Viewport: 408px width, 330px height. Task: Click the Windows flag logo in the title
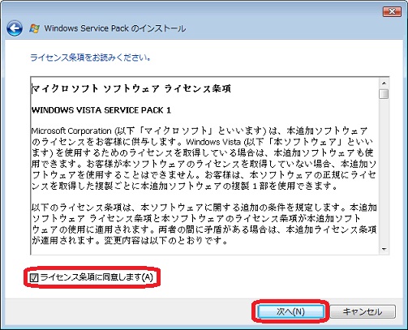tap(35, 28)
